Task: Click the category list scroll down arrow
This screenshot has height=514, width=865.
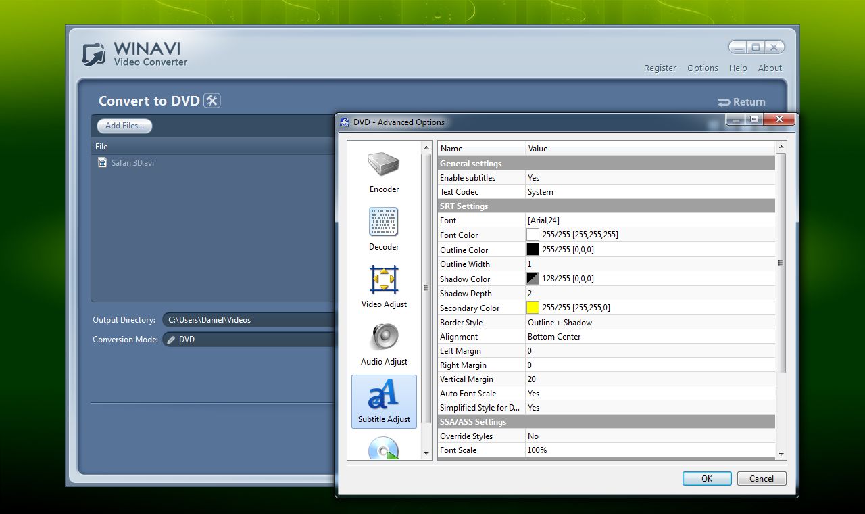Action: [x=426, y=453]
